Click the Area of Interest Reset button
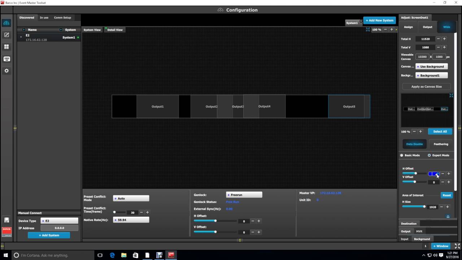 point(447,195)
